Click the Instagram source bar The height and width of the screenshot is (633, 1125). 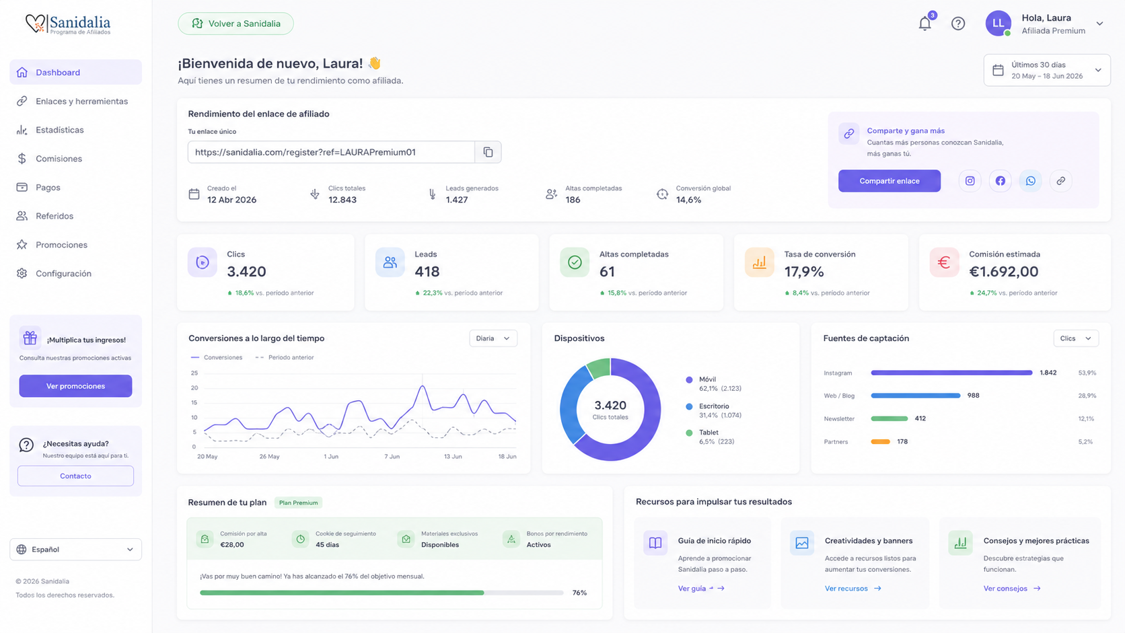pyautogui.click(x=951, y=373)
